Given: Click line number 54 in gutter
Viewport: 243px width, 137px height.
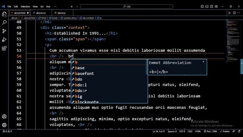Looking at the screenshot, I should click(19, 56).
